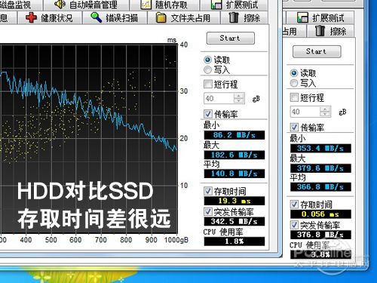Click Start button in left window
The width and height of the screenshot is (377, 283).
click(231, 38)
